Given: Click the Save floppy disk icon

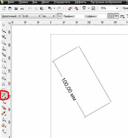Looking at the screenshot, I should tap(16, 8).
